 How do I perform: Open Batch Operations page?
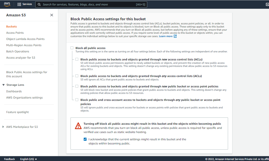point(18,51)
